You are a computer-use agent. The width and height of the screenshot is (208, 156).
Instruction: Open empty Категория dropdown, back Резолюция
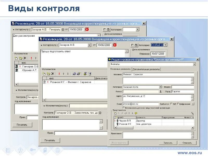click(x=138, y=29)
